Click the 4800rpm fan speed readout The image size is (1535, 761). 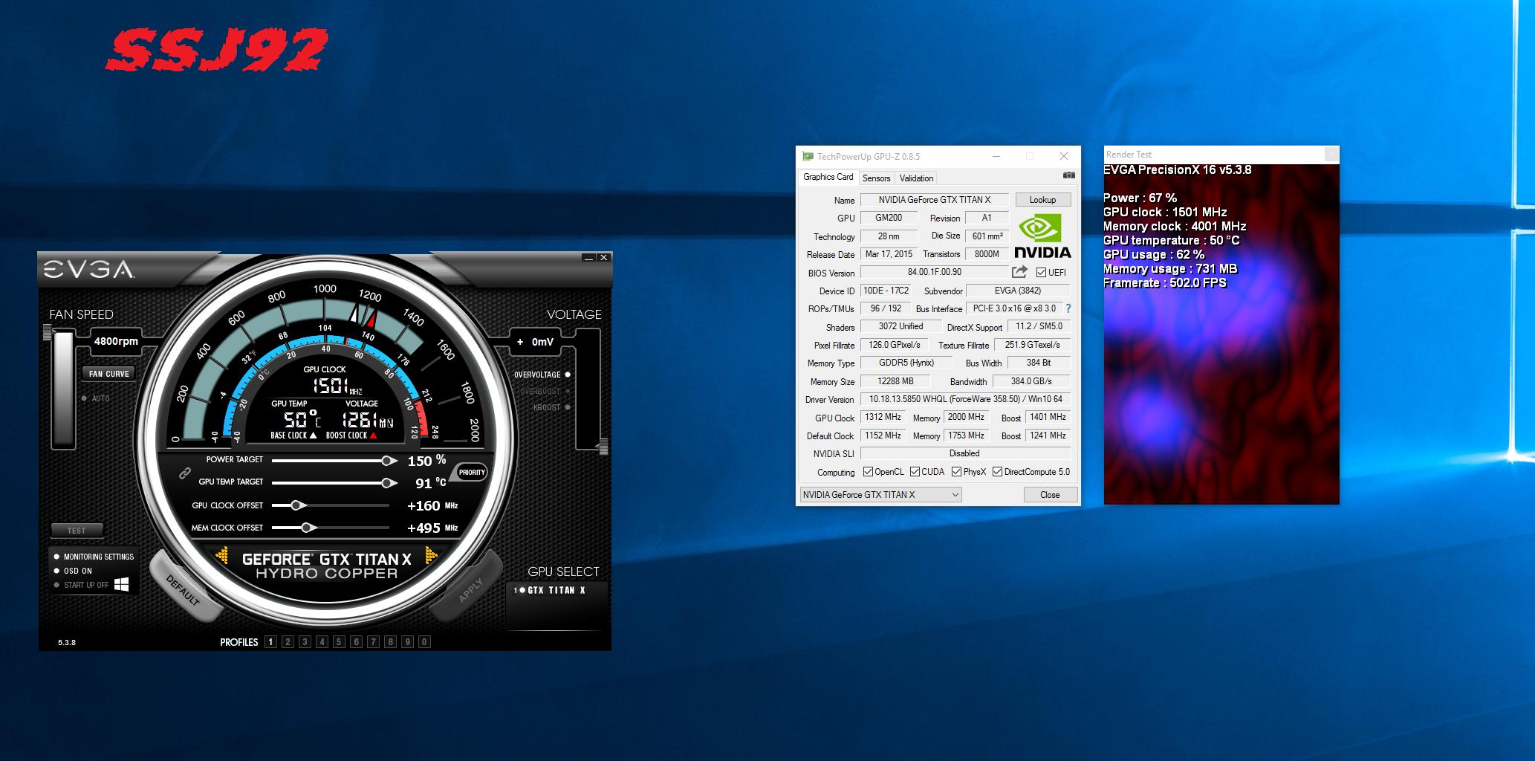pos(116,341)
